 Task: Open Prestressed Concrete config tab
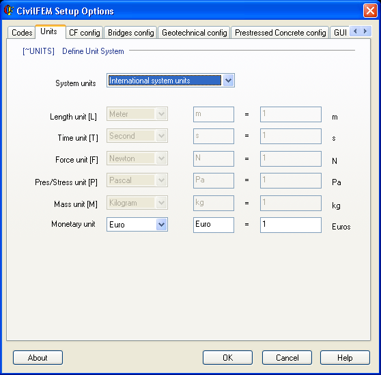point(280,33)
